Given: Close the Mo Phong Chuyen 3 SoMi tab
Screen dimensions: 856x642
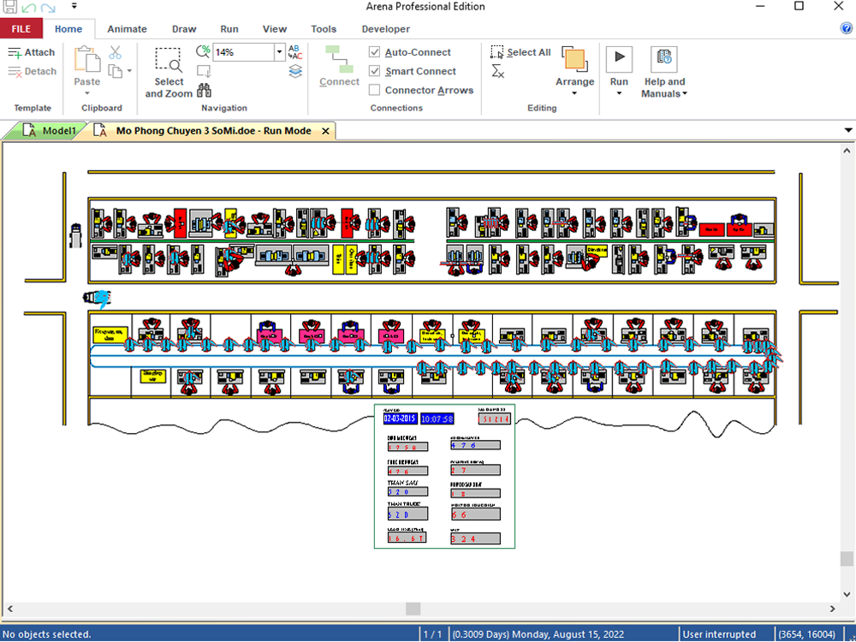Looking at the screenshot, I should (x=326, y=131).
